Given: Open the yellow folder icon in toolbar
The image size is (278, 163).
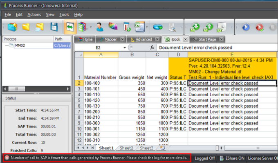Looking at the screenshot, I should pos(26,27).
